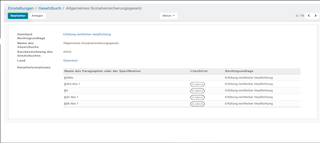Open Gesetzbuch breadcrumb link
Viewport: 320px width, 143px height.
50,8
